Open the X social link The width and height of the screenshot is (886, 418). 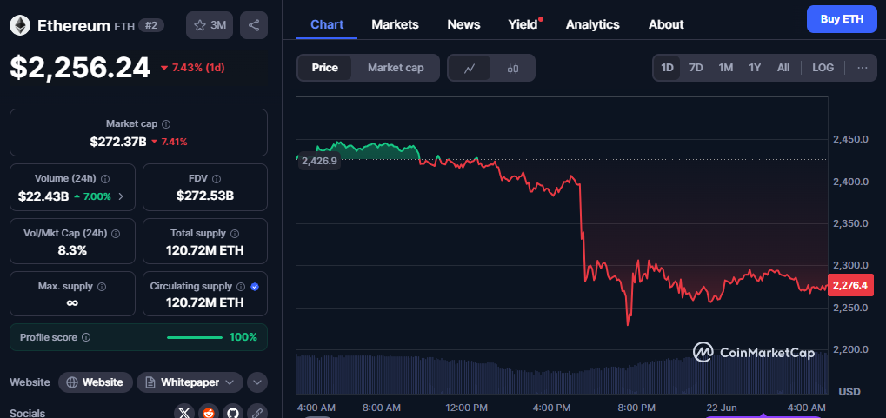(x=183, y=413)
